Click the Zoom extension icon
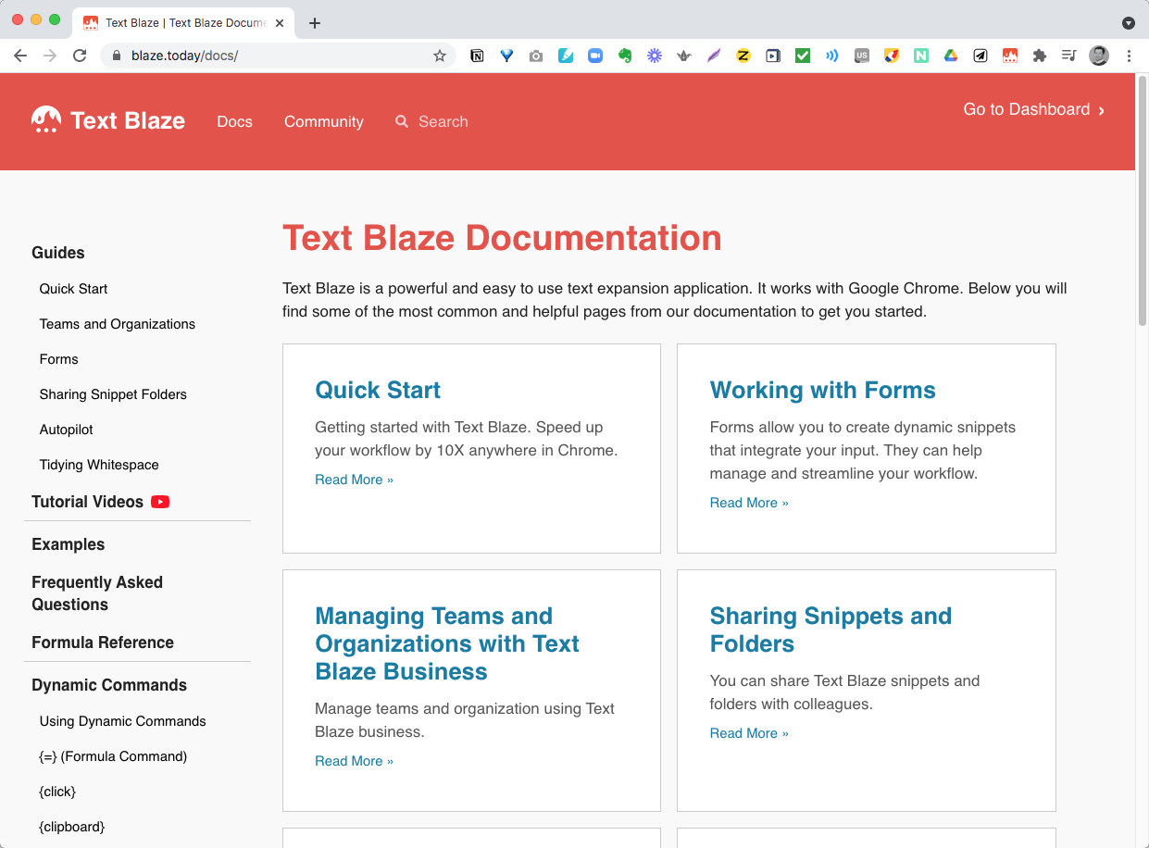The height and width of the screenshot is (848, 1149). pos(595,56)
